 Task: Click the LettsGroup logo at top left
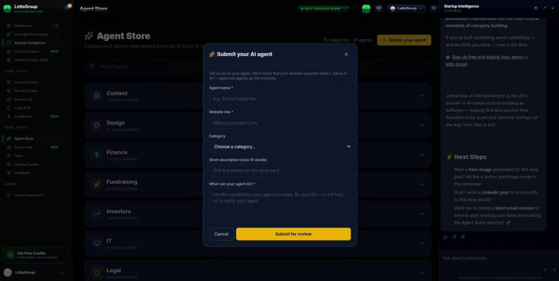[x=7, y=9]
